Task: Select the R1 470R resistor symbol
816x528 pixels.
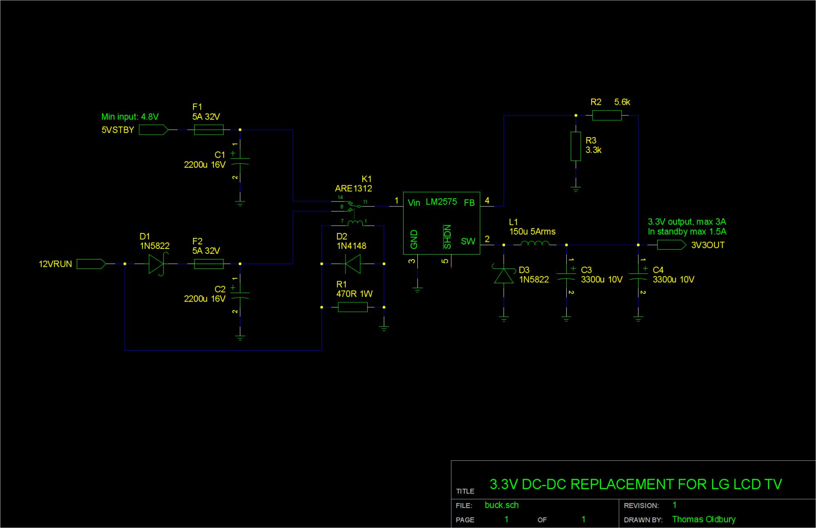Action: pos(353,307)
